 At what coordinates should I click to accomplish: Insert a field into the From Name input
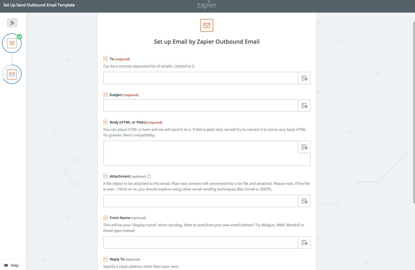(304, 243)
